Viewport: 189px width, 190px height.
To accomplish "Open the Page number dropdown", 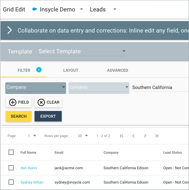I will click(x=32, y=136).
